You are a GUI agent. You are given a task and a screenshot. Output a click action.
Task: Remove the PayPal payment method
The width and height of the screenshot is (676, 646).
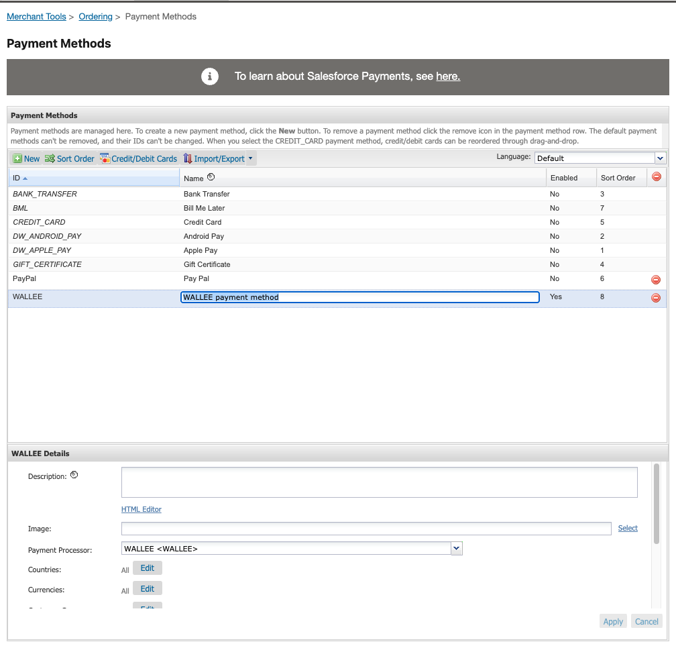click(656, 280)
